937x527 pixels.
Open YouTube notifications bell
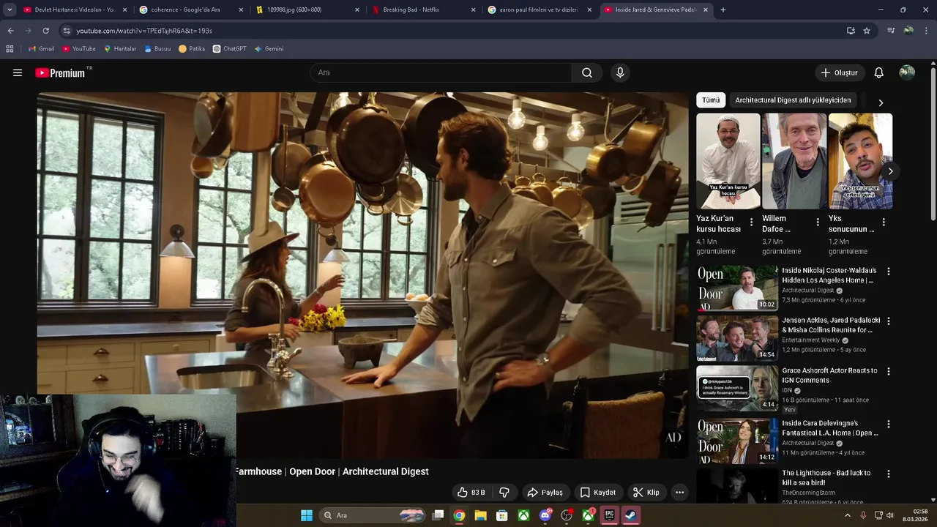[879, 72]
